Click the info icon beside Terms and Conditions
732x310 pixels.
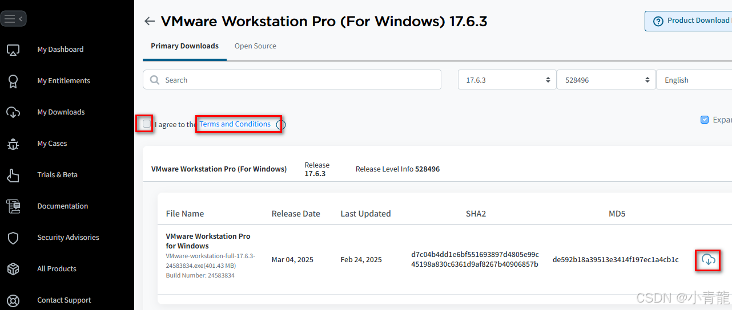[280, 124]
